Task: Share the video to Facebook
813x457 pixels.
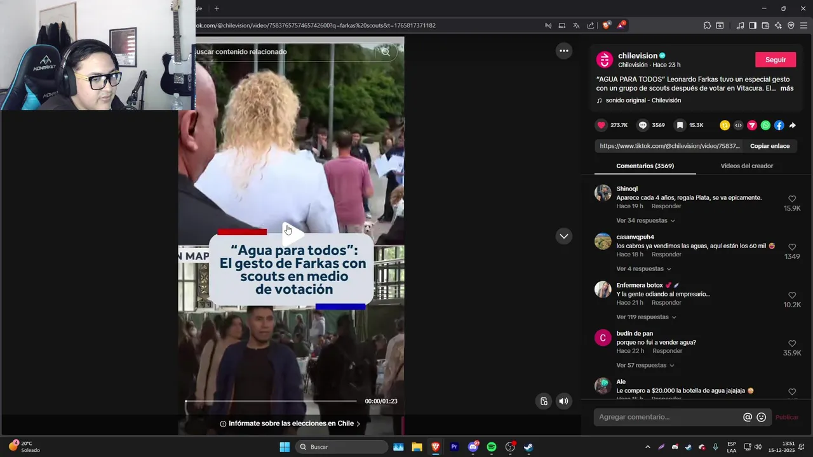Action: tap(779, 125)
